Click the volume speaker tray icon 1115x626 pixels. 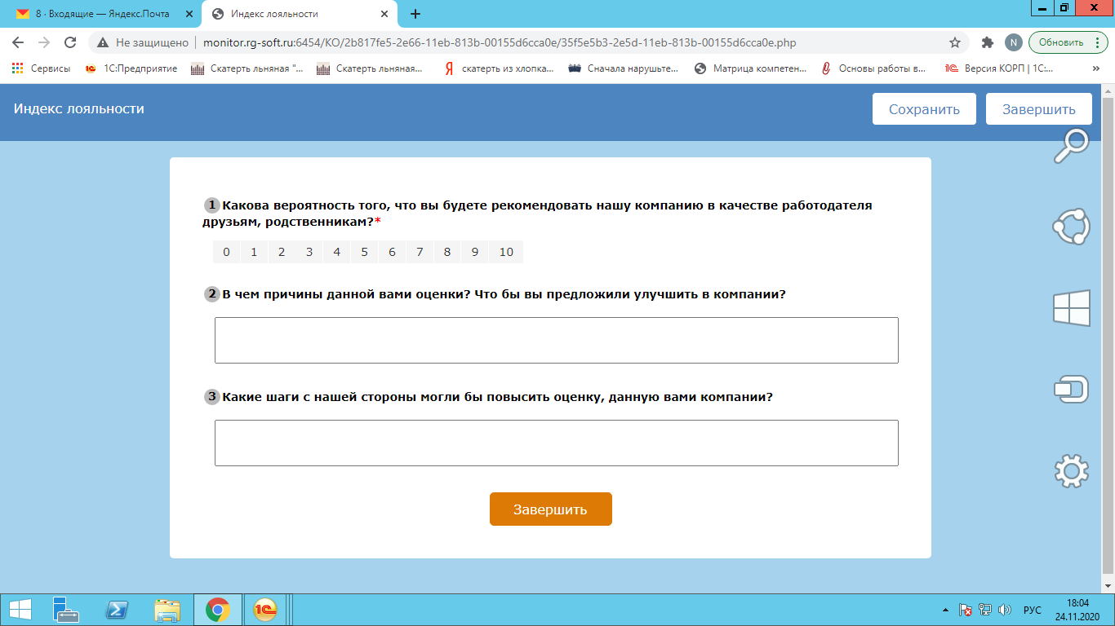pos(1006,610)
